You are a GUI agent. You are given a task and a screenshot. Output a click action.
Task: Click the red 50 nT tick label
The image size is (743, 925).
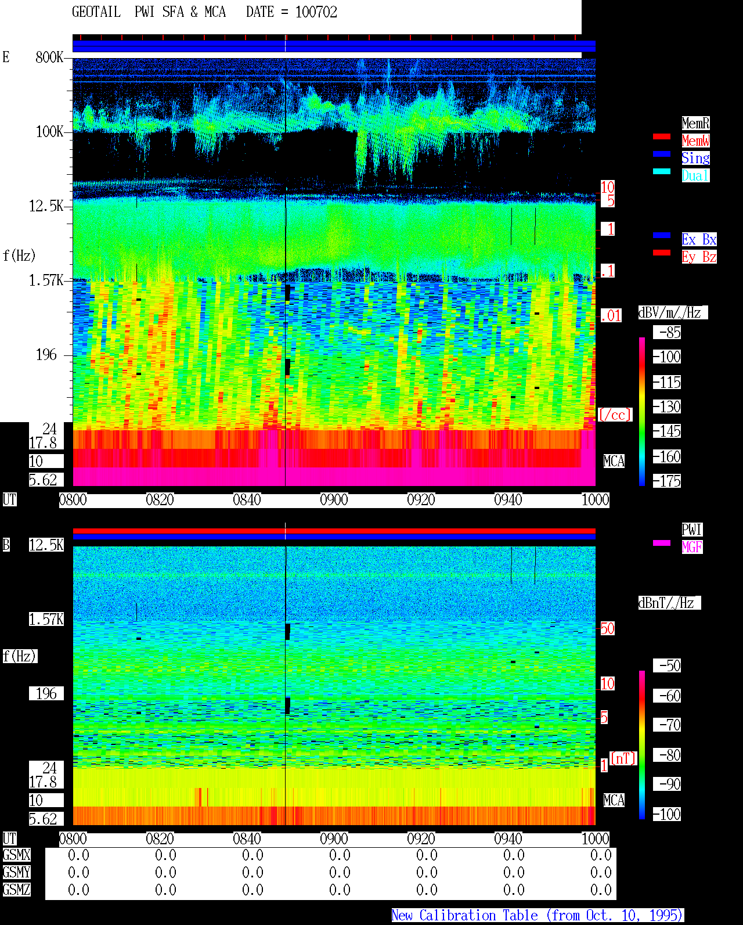(x=607, y=628)
